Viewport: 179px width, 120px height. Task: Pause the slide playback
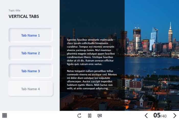click(89, 116)
